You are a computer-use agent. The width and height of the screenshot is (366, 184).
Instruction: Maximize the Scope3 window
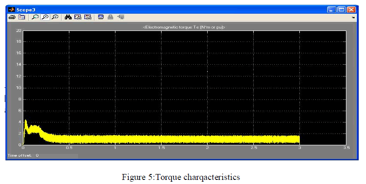tap(341, 9)
